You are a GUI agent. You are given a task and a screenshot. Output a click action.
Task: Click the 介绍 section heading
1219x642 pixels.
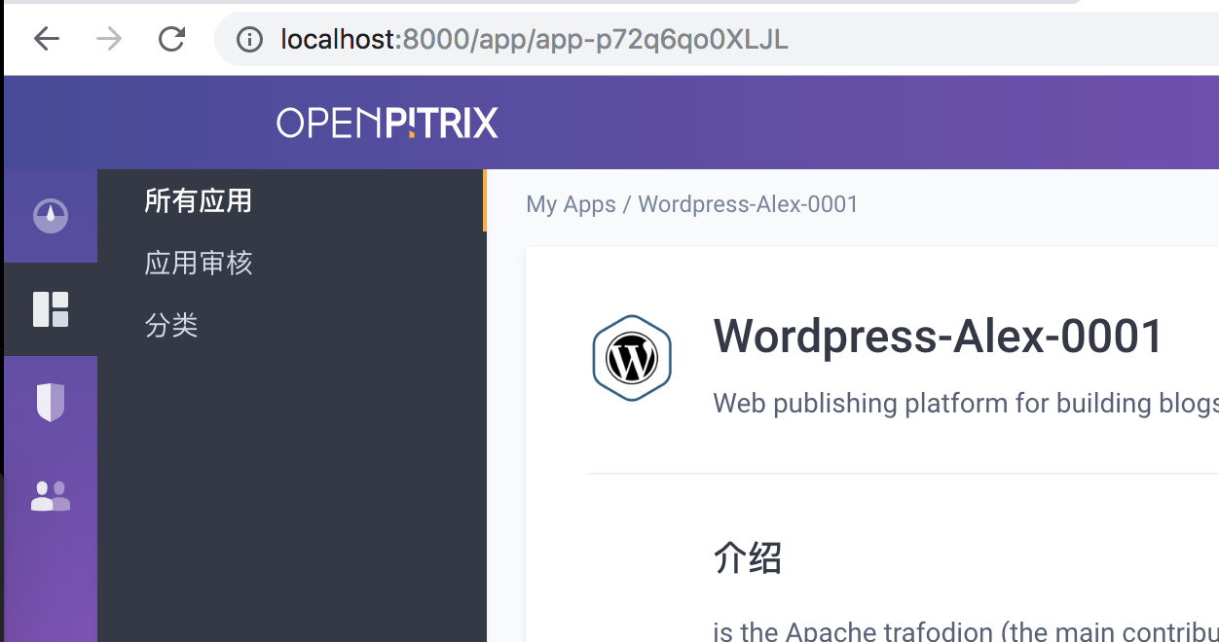click(x=748, y=558)
